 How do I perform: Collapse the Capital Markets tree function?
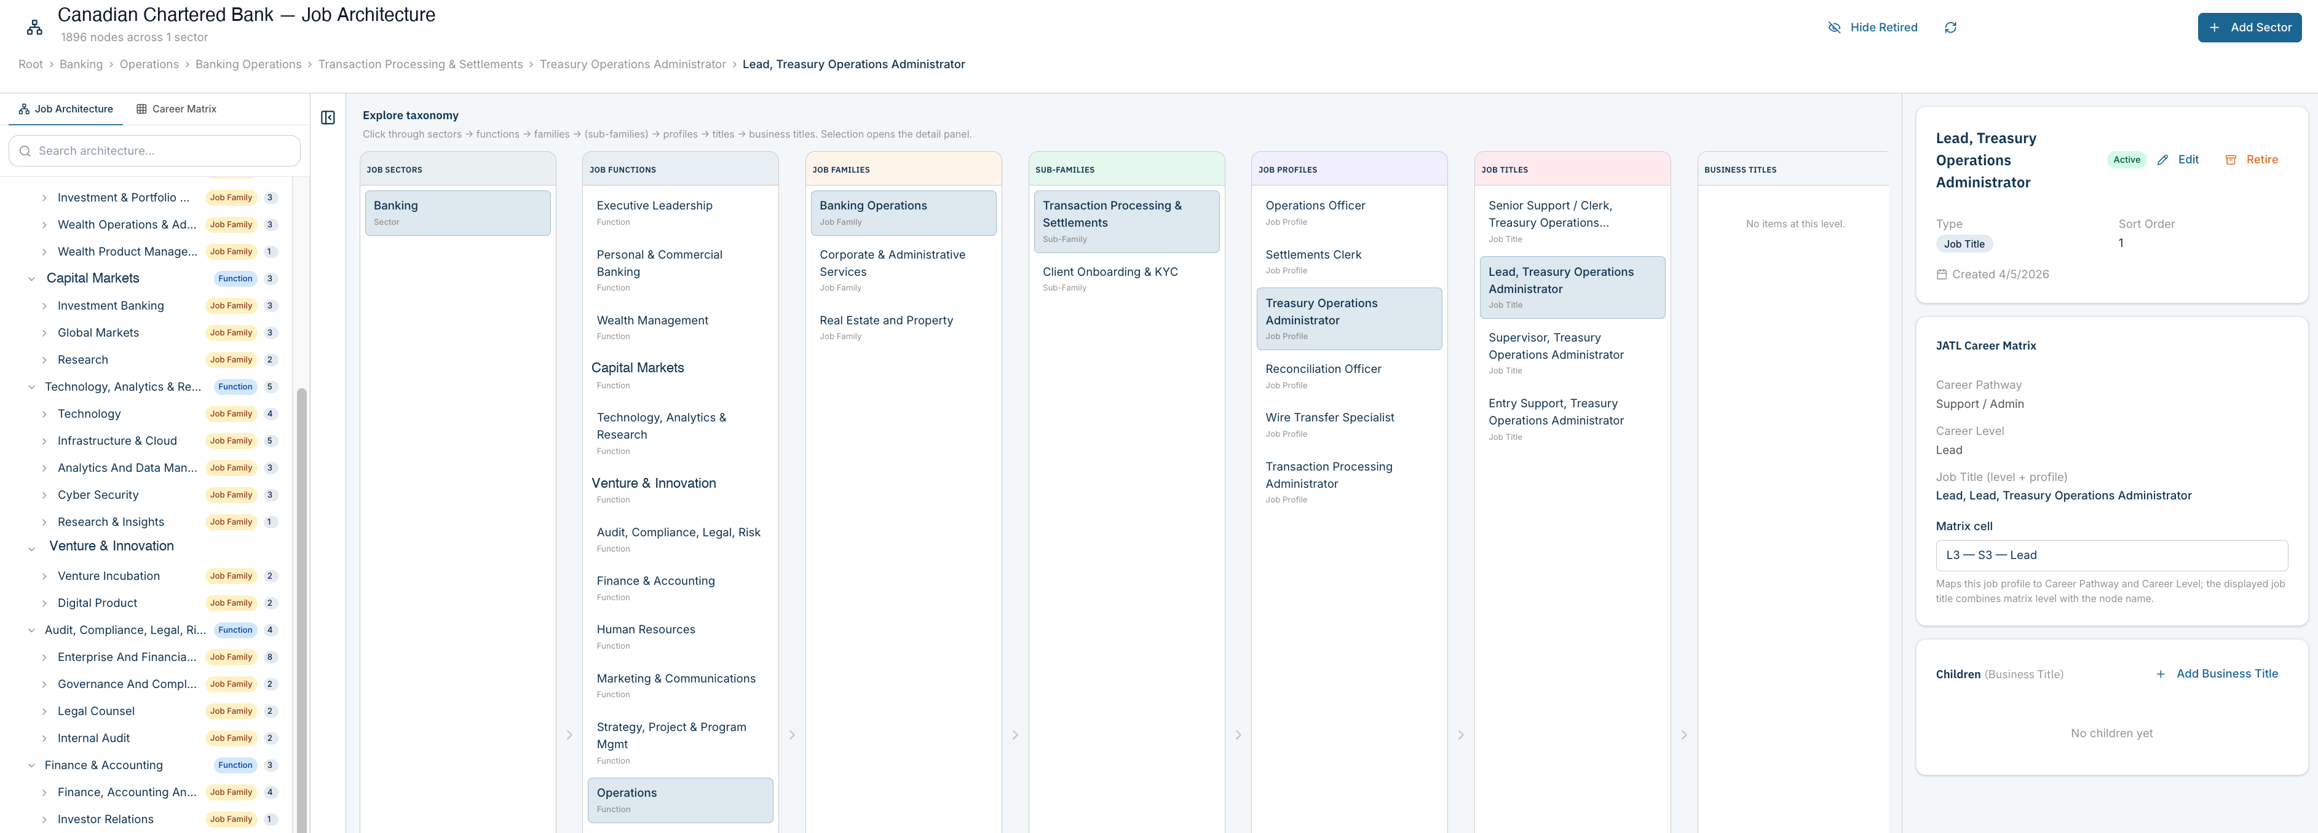pos(31,280)
